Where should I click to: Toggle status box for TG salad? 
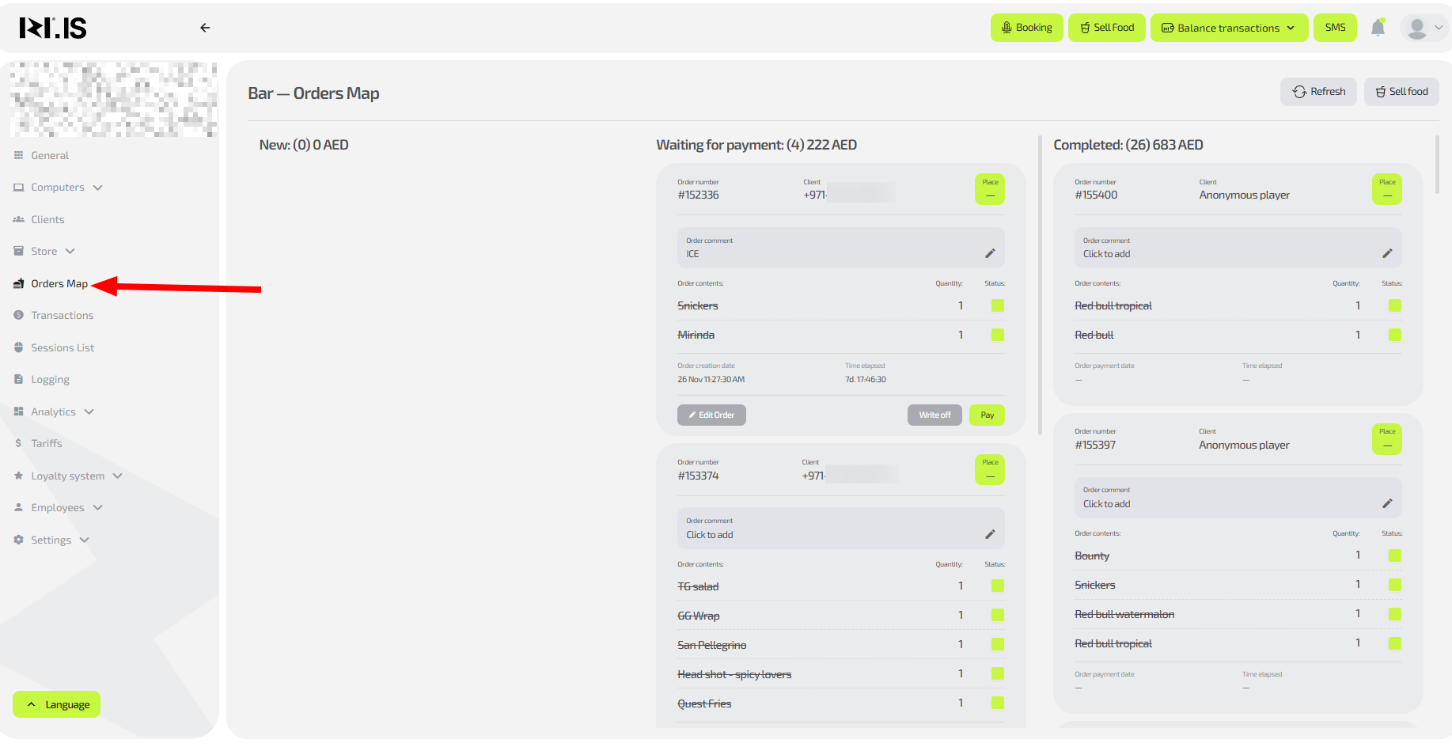[x=997, y=586]
